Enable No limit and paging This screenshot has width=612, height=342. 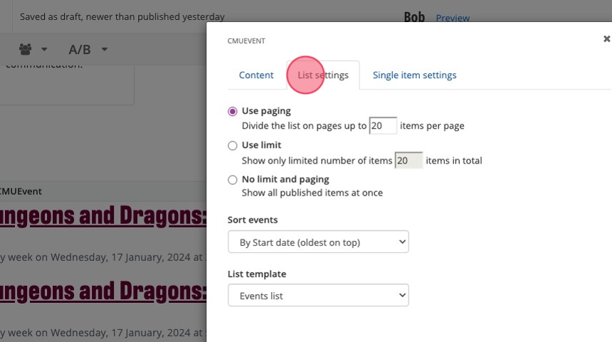tap(233, 180)
